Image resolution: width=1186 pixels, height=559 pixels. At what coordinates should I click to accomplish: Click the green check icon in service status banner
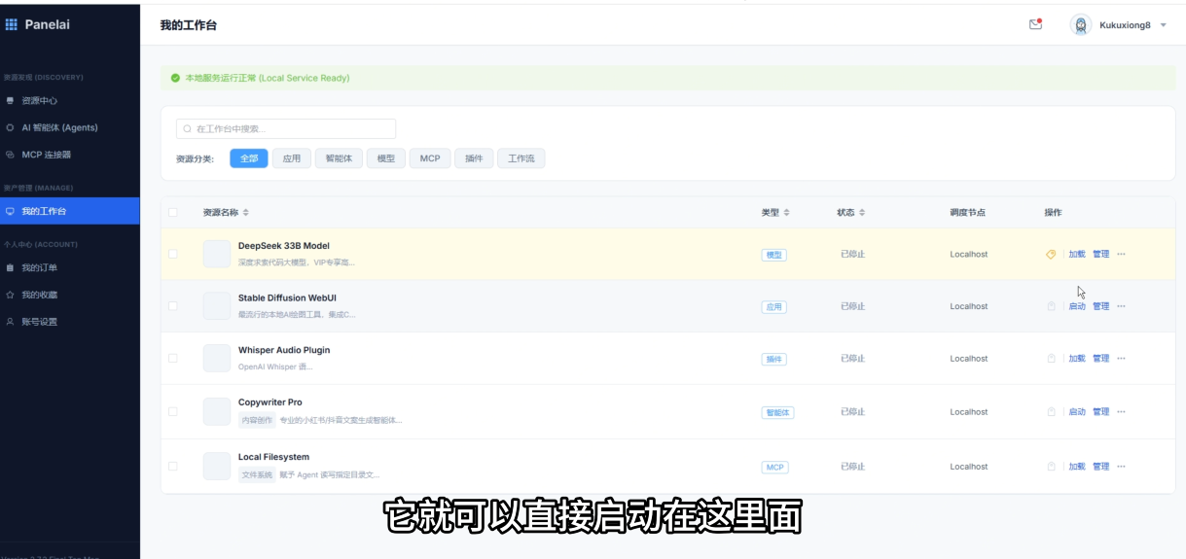[175, 78]
